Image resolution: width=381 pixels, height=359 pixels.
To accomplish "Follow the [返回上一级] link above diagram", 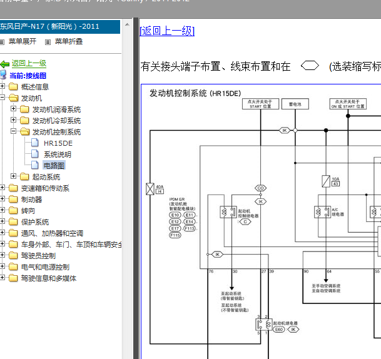I will (x=167, y=31).
